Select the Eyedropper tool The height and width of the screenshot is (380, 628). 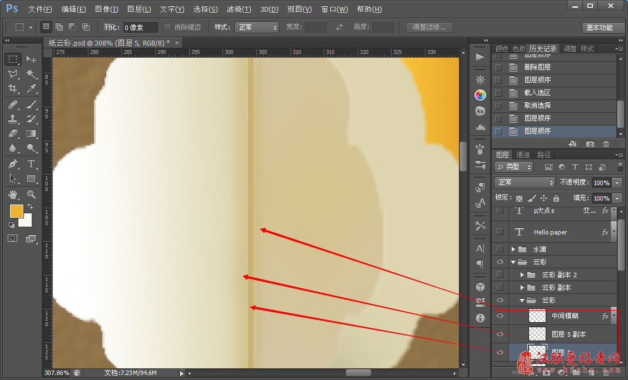(31, 88)
